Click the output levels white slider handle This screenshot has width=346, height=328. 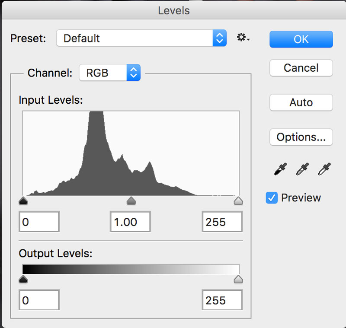click(x=238, y=279)
